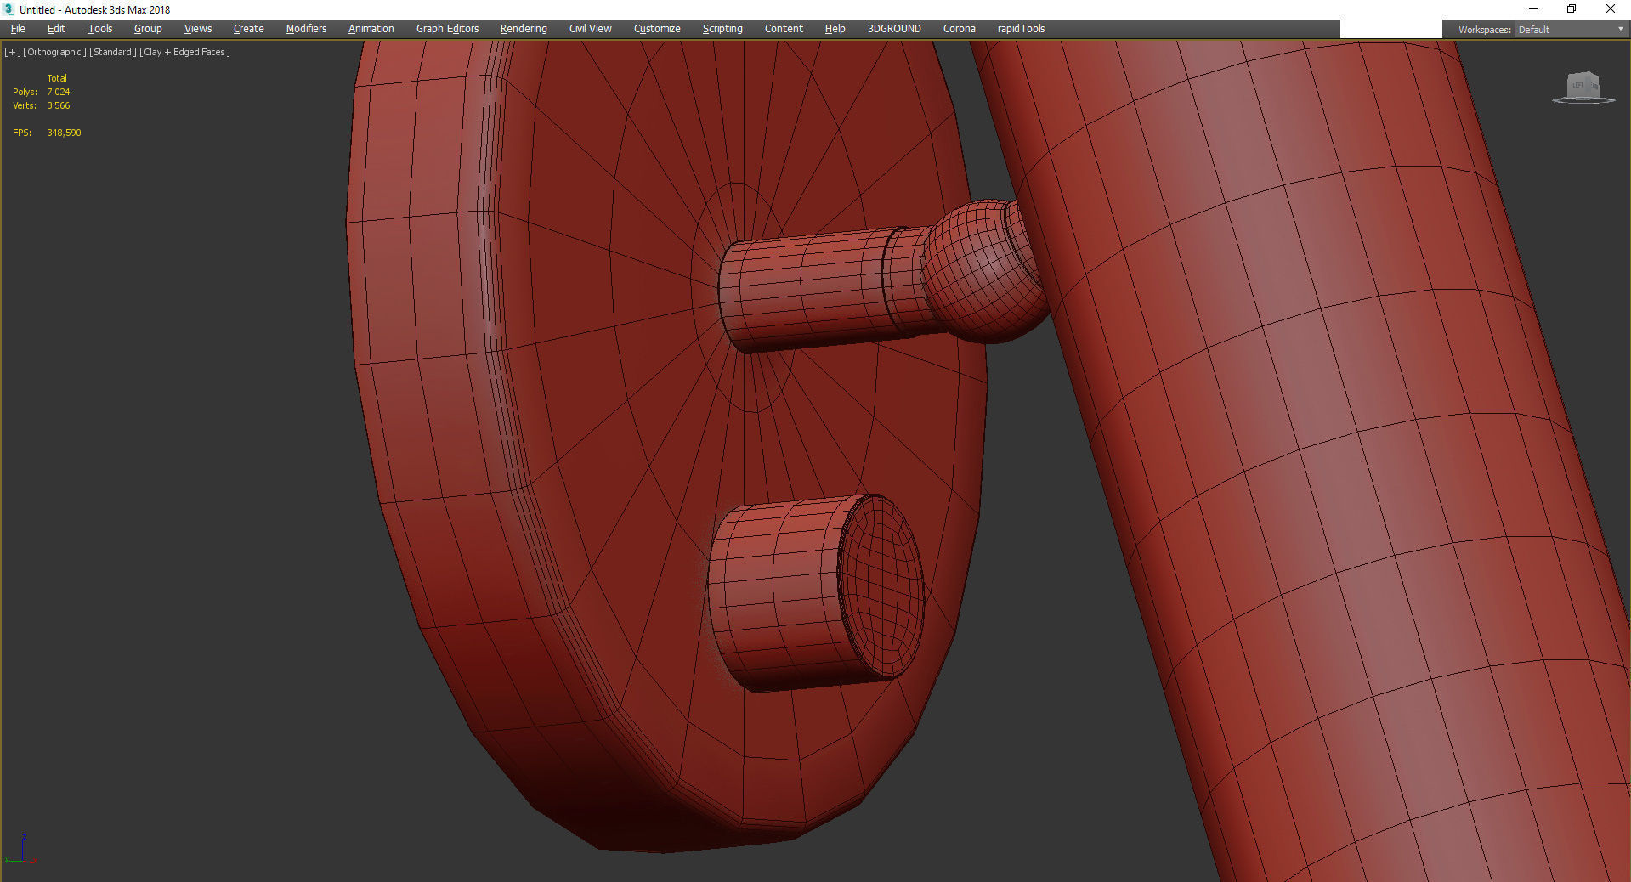This screenshot has height=882, width=1631.
Task: Open the Create menu
Action: click(x=249, y=29)
